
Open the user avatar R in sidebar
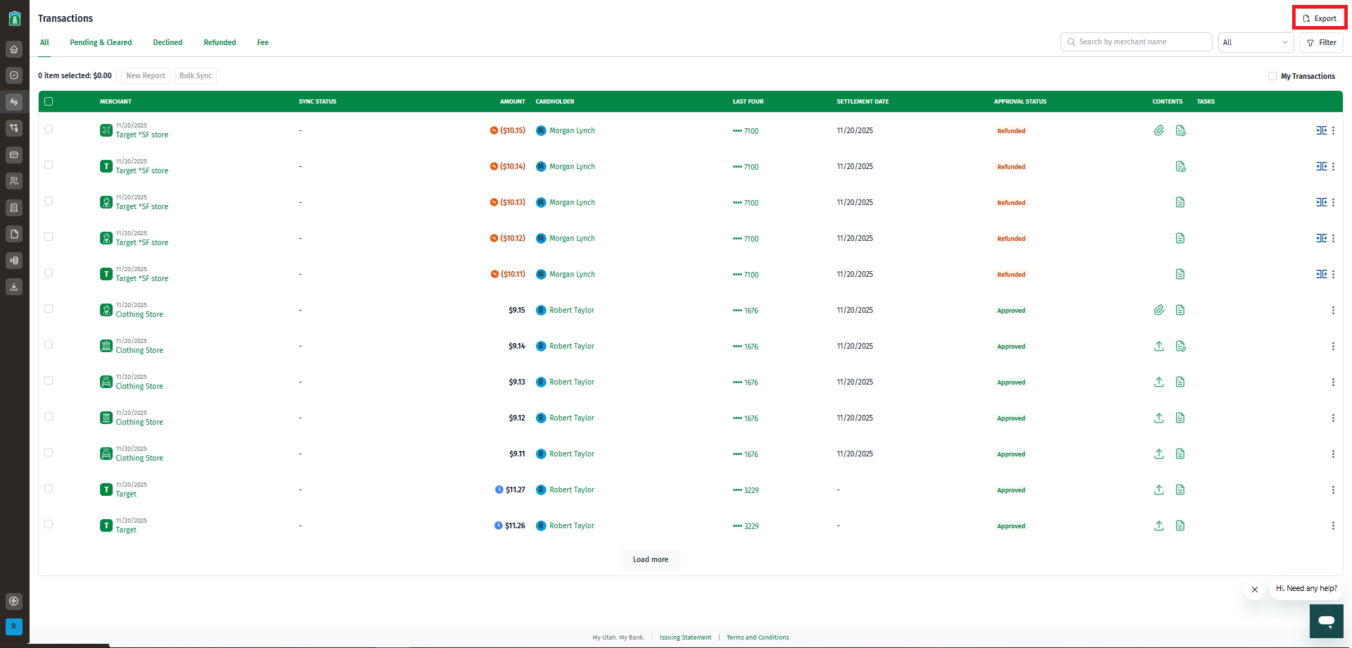click(14, 626)
